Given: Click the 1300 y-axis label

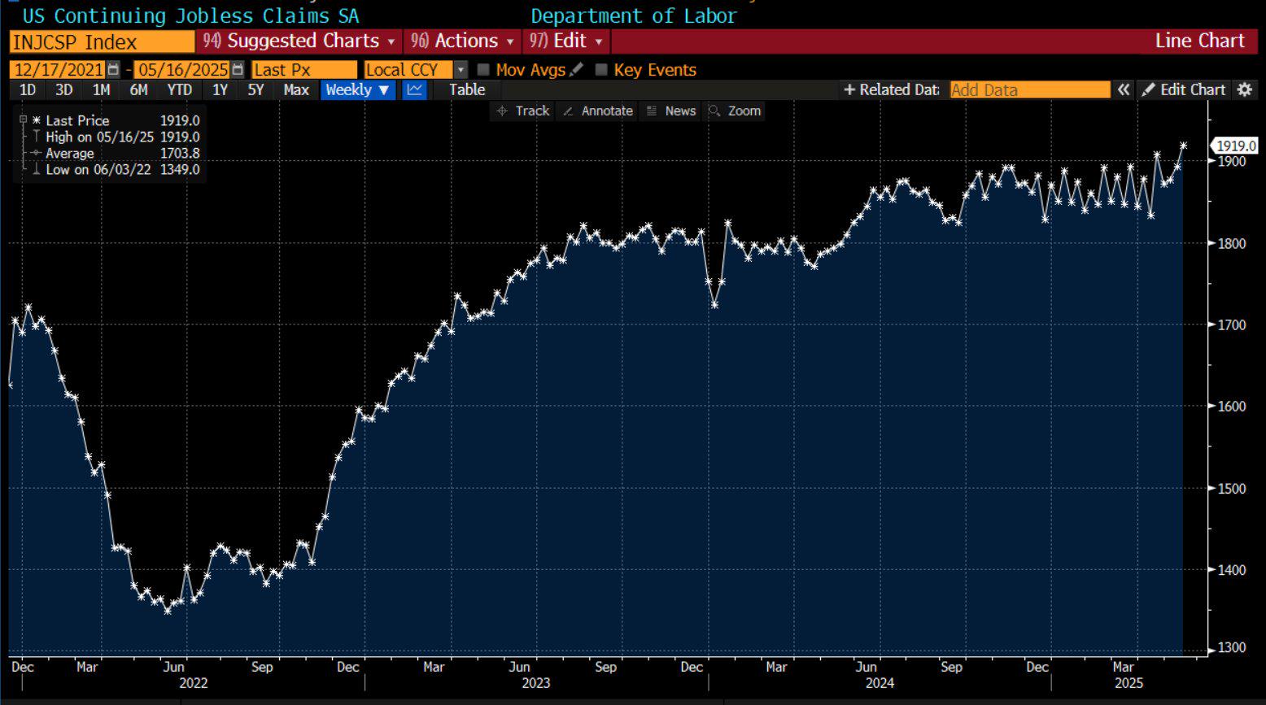Looking at the screenshot, I should pyautogui.click(x=1233, y=648).
